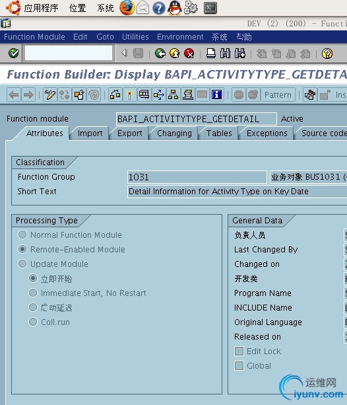Click the previous object left-arrow button

tap(14, 94)
